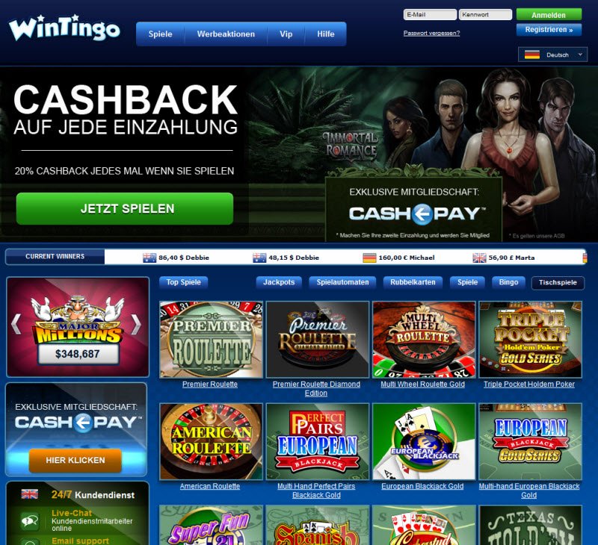Click the UK flag beside Kundendienst
The width and height of the screenshot is (598, 545).
pyautogui.click(x=30, y=494)
